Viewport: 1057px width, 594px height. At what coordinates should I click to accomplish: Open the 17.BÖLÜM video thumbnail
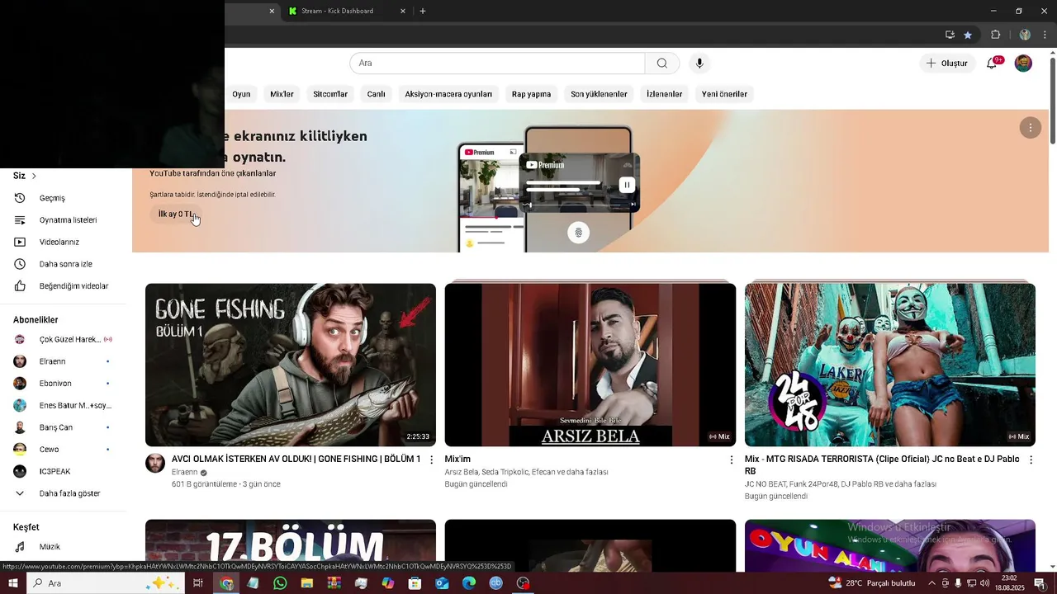point(291,545)
